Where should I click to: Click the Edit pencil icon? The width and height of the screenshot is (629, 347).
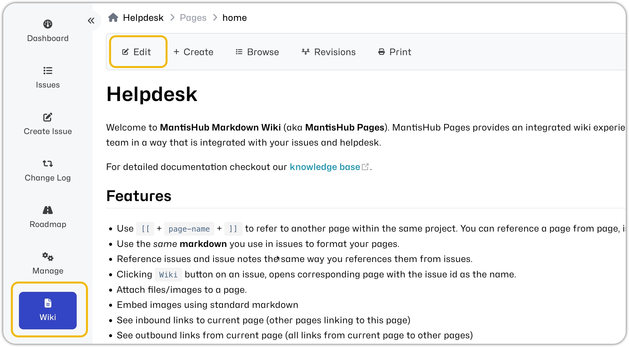coord(125,52)
